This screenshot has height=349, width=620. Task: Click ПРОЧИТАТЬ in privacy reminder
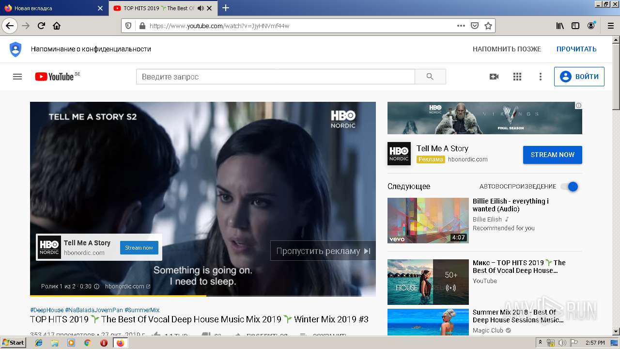(x=576, y=49)
